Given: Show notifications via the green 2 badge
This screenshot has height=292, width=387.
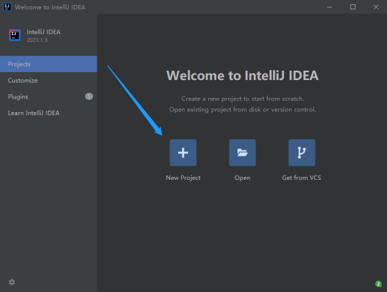Looking at the screenshot, I should [378, 284].
